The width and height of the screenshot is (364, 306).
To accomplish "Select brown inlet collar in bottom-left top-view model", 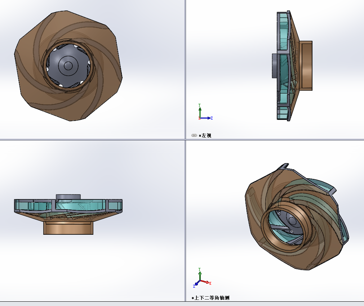I will tap(68, 228).
